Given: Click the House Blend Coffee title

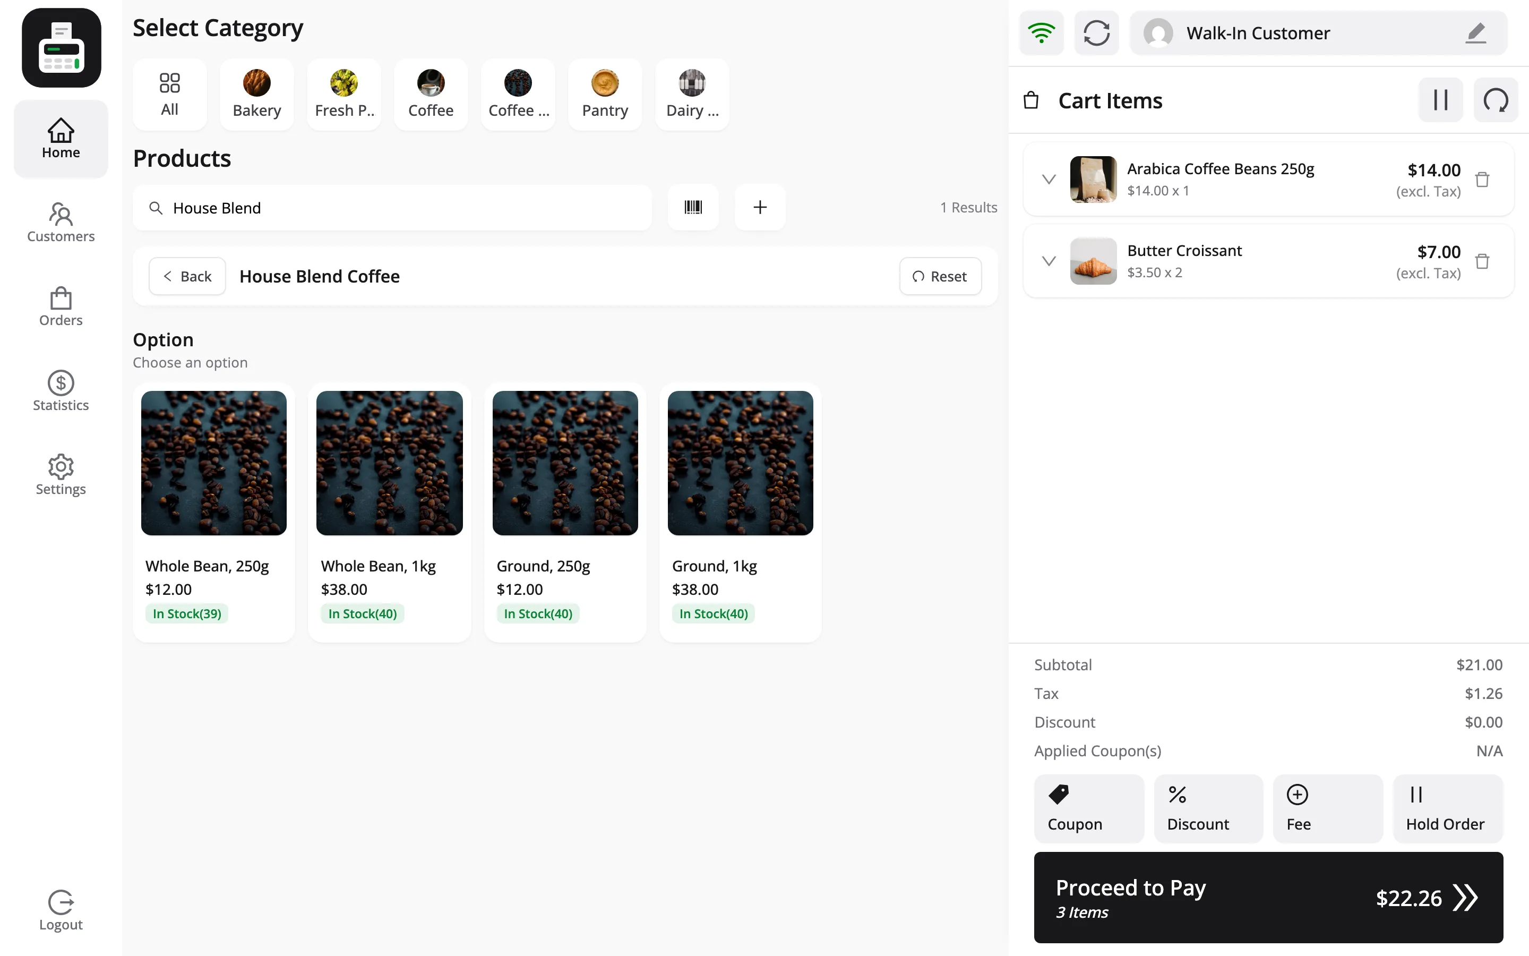Looking at the screenshot, I should [x=319, y=276].
